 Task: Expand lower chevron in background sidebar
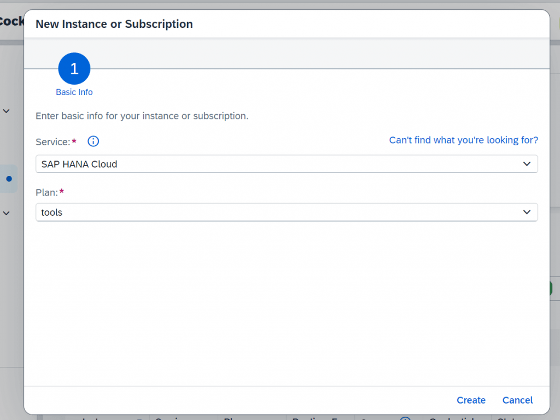click(x=7, y=213)
